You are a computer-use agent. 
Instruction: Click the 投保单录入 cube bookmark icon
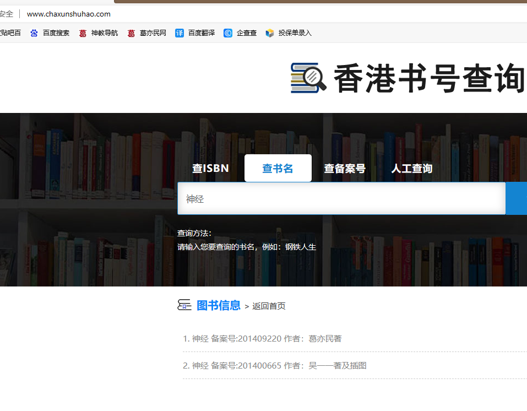pos(269,33)
